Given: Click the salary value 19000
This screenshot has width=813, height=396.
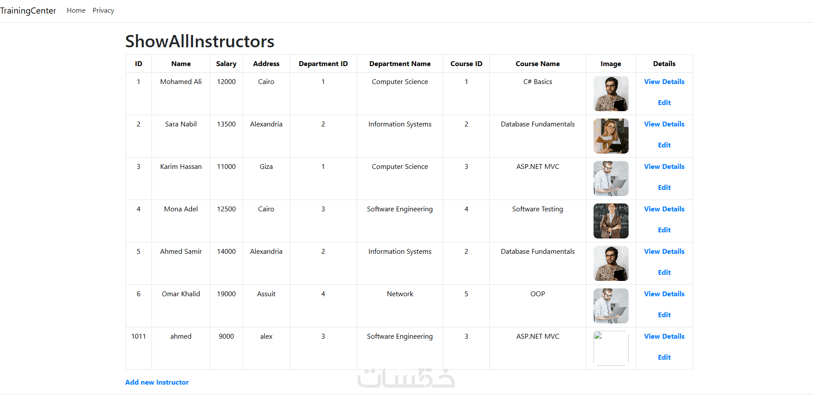Looking at the screenshot, I should 226,294.
